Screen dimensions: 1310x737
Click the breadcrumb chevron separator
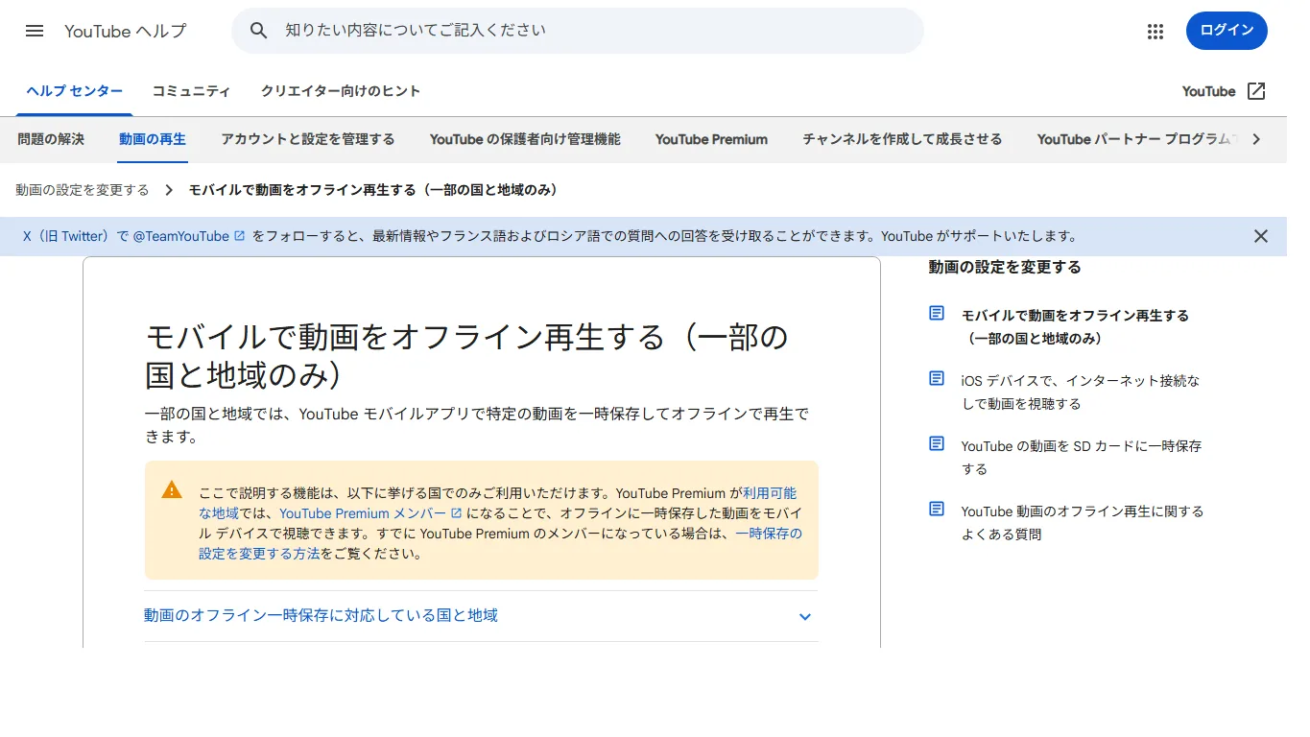click(x=169, y=190)
